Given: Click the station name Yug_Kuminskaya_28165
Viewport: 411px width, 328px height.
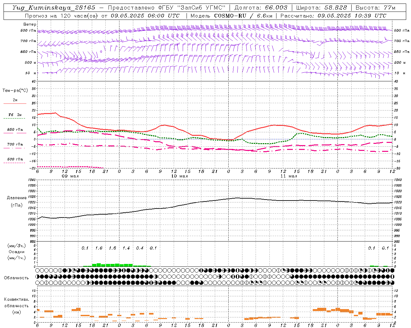Looking at the screenshot, I should (x=54, y=8).
